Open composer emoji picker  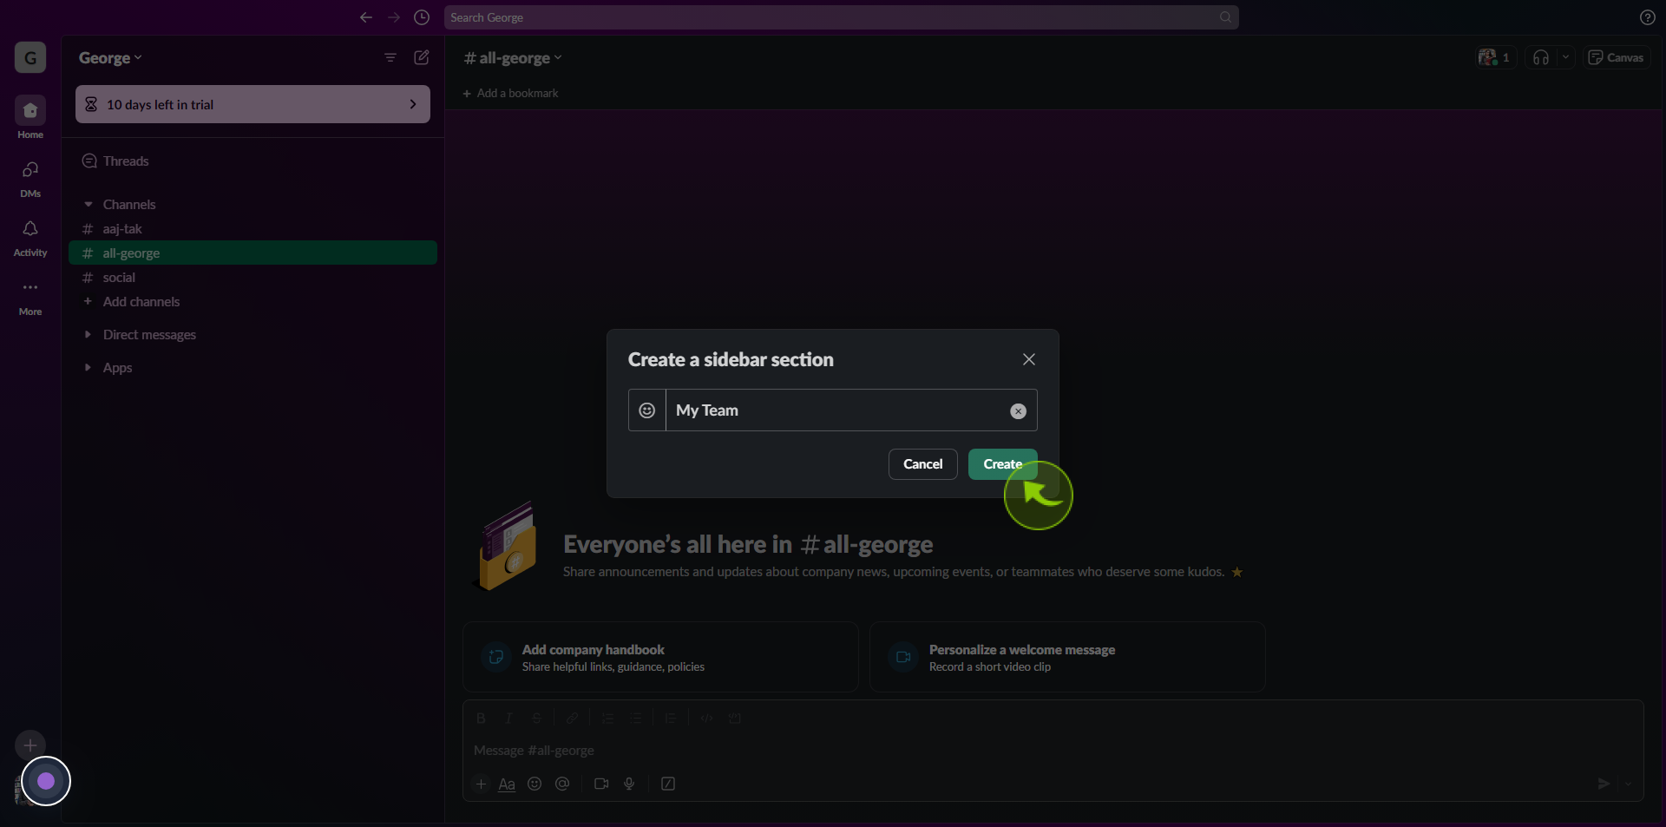[x=535, y=784]
